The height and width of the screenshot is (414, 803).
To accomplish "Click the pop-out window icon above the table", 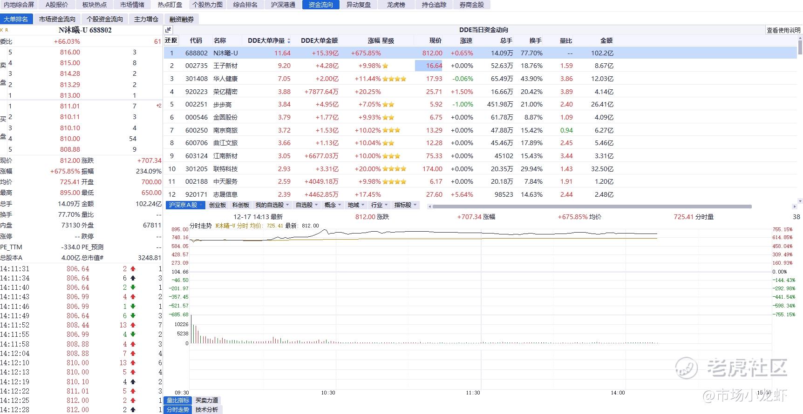I will [x=169, y=30].
